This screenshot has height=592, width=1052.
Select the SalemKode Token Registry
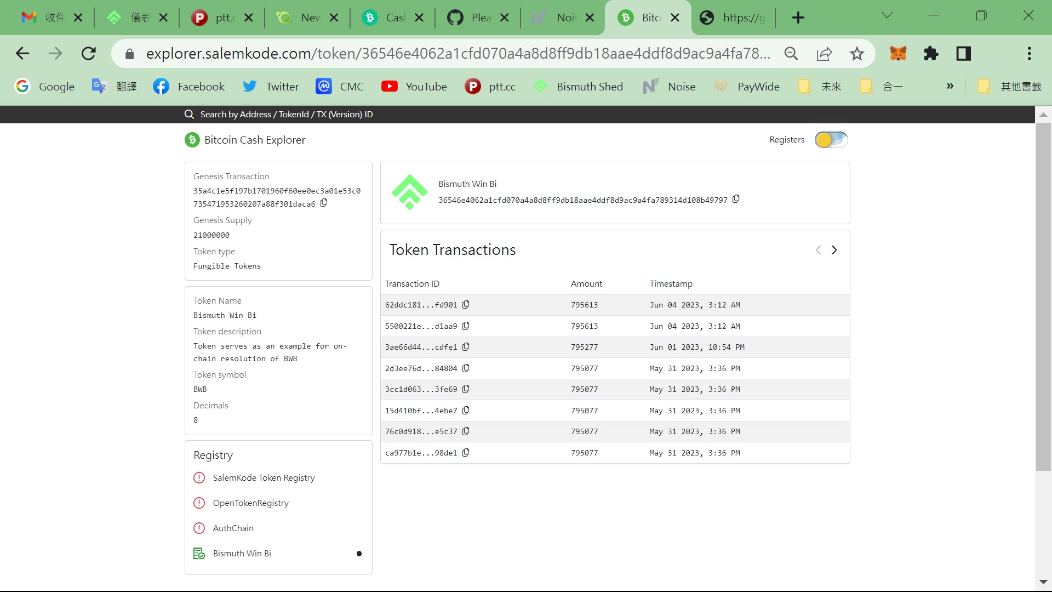click(264, 478)
